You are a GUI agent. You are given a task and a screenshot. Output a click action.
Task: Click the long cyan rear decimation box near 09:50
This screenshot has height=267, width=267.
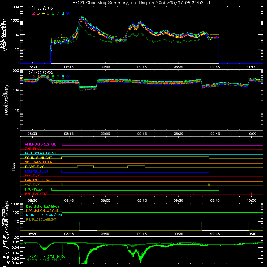(225, 224)
